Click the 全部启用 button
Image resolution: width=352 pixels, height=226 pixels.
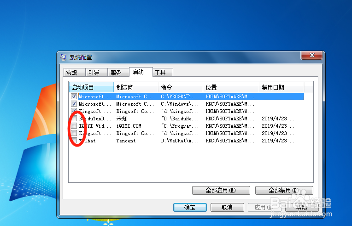pyautogui.click(x=221, y=191)
